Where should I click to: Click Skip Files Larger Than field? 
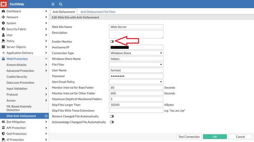pos(136,105)
